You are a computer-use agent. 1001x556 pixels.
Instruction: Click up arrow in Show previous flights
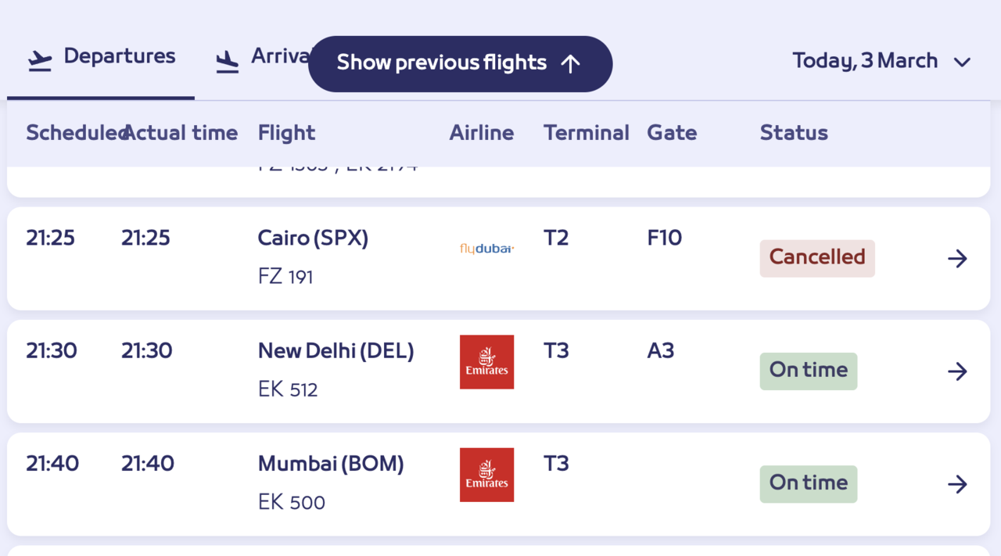click(x=571, y=63)
